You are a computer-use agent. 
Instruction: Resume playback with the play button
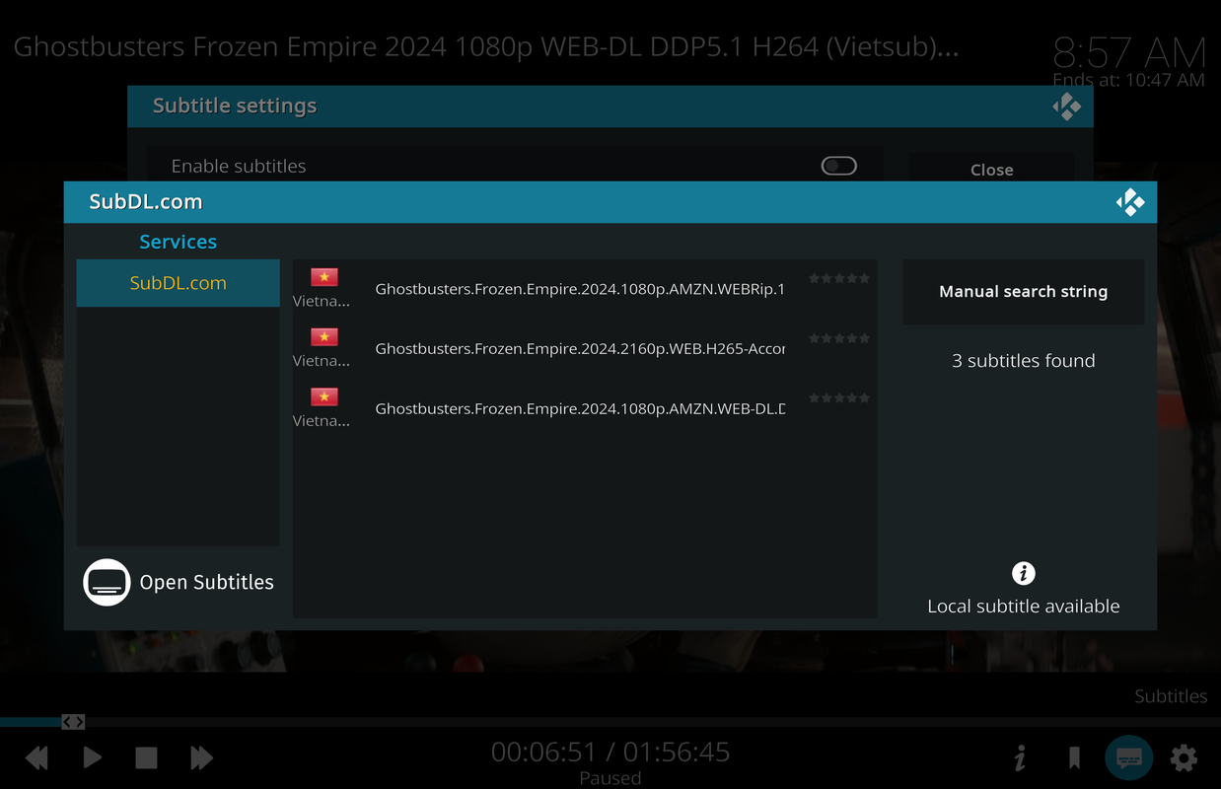(x=92, y=757)
